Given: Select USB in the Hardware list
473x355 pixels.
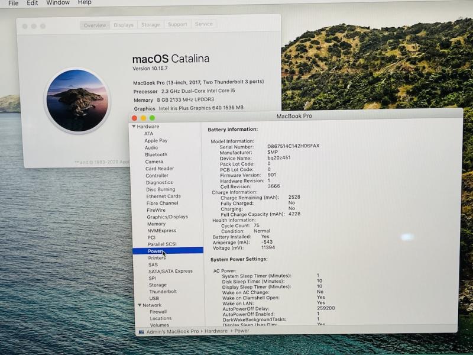Looking at the screenshot, I should pyautogui.click(x=154, y=298).
